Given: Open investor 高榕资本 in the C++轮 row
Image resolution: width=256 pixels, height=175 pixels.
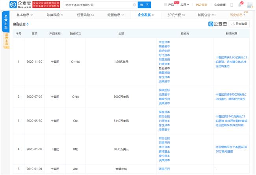Looking at the screenshot, I should point(164,46).
